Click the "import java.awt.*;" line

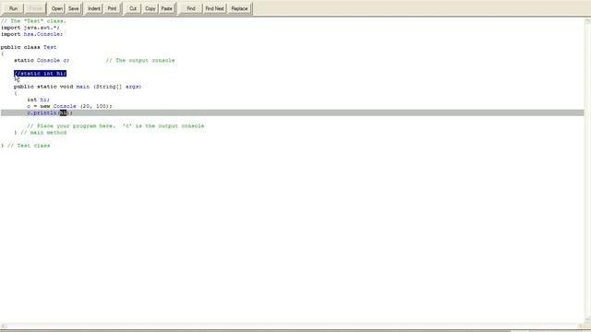(30, 28)
